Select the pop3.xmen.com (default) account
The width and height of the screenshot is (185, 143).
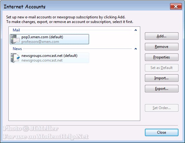point(49,39)
